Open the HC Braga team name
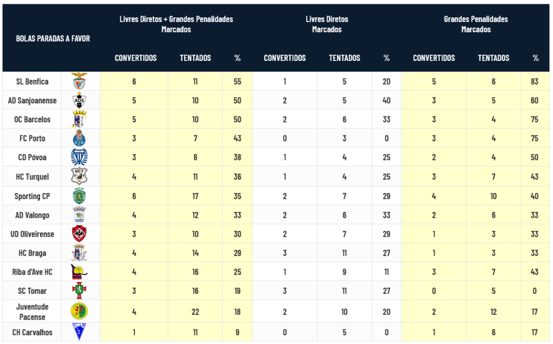 coord(32,253)
